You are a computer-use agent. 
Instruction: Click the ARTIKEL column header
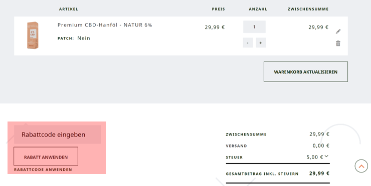tap(69, 9)
